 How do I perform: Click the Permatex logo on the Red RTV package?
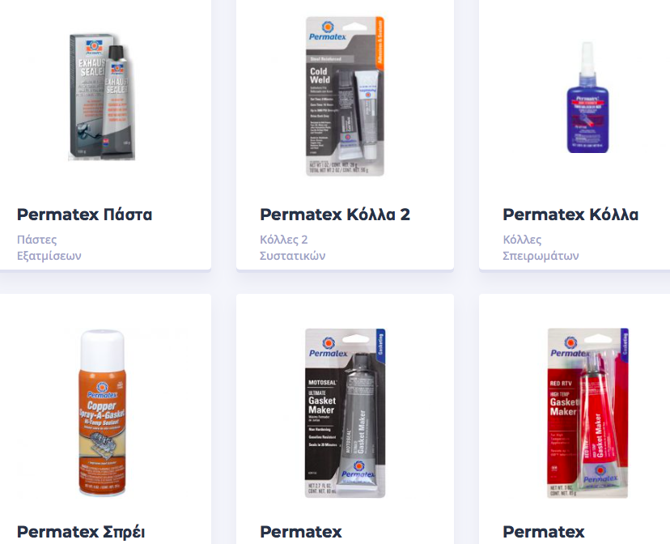tap(570, 346)
